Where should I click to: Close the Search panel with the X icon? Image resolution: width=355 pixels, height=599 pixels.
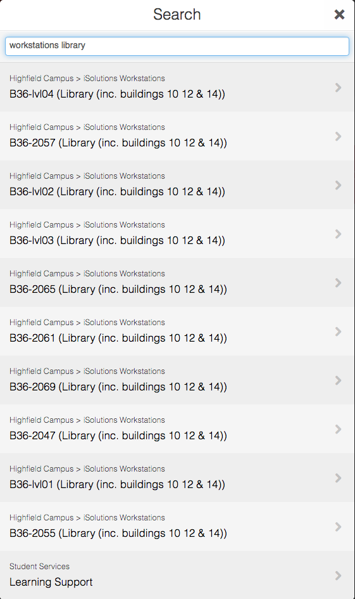click(x=339, y=15)
